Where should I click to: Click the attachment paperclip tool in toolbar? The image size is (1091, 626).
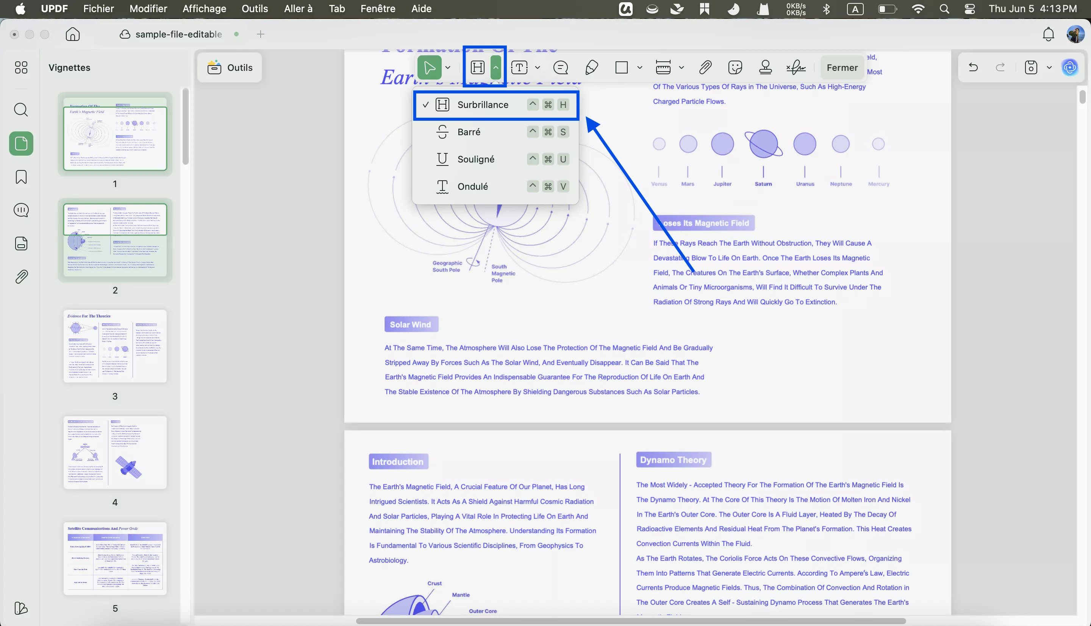(x=705, y=67)
